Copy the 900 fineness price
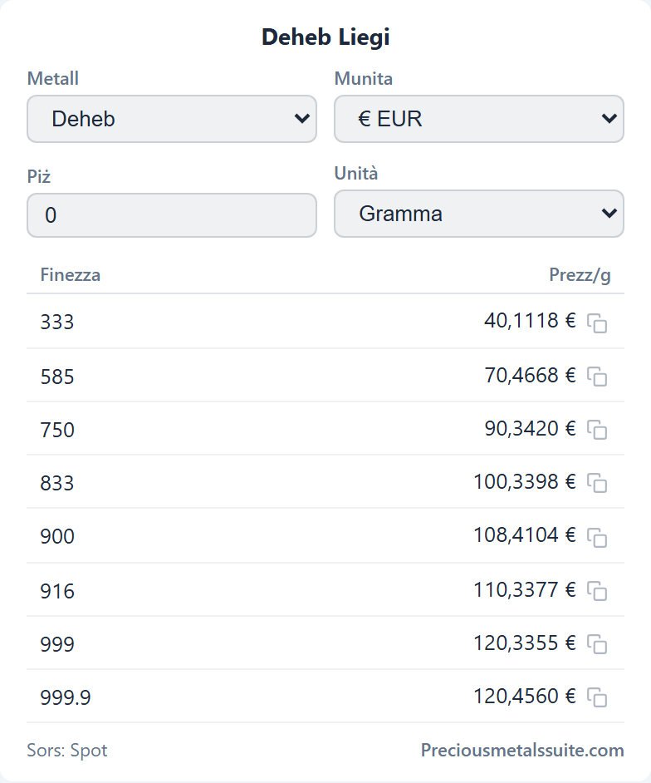The image size is (651, 783). click(x=597, y=537)
